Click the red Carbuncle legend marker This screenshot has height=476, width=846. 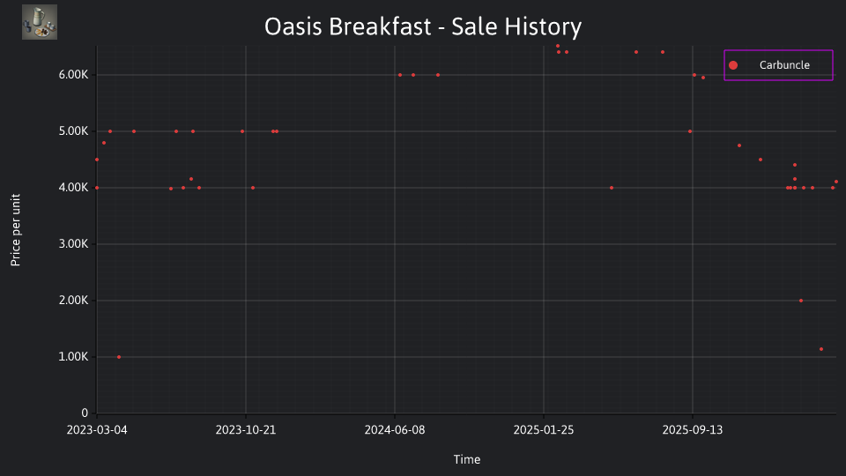(x=732, y=65)
